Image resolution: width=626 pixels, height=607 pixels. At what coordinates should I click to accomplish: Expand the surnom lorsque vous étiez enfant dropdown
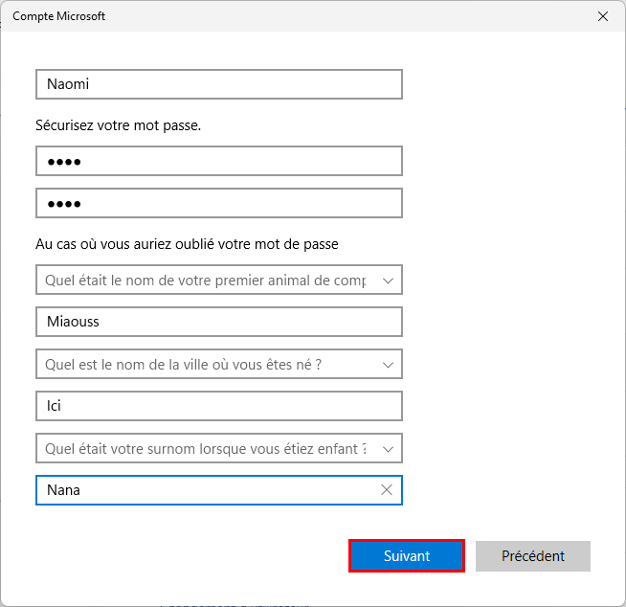tap(219, 448)
